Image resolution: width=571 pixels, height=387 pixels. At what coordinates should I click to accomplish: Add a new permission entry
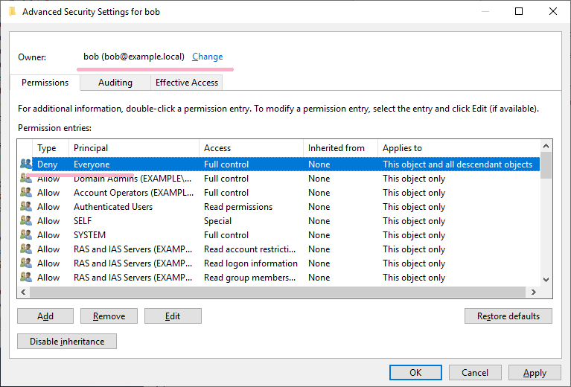[45, 316]
